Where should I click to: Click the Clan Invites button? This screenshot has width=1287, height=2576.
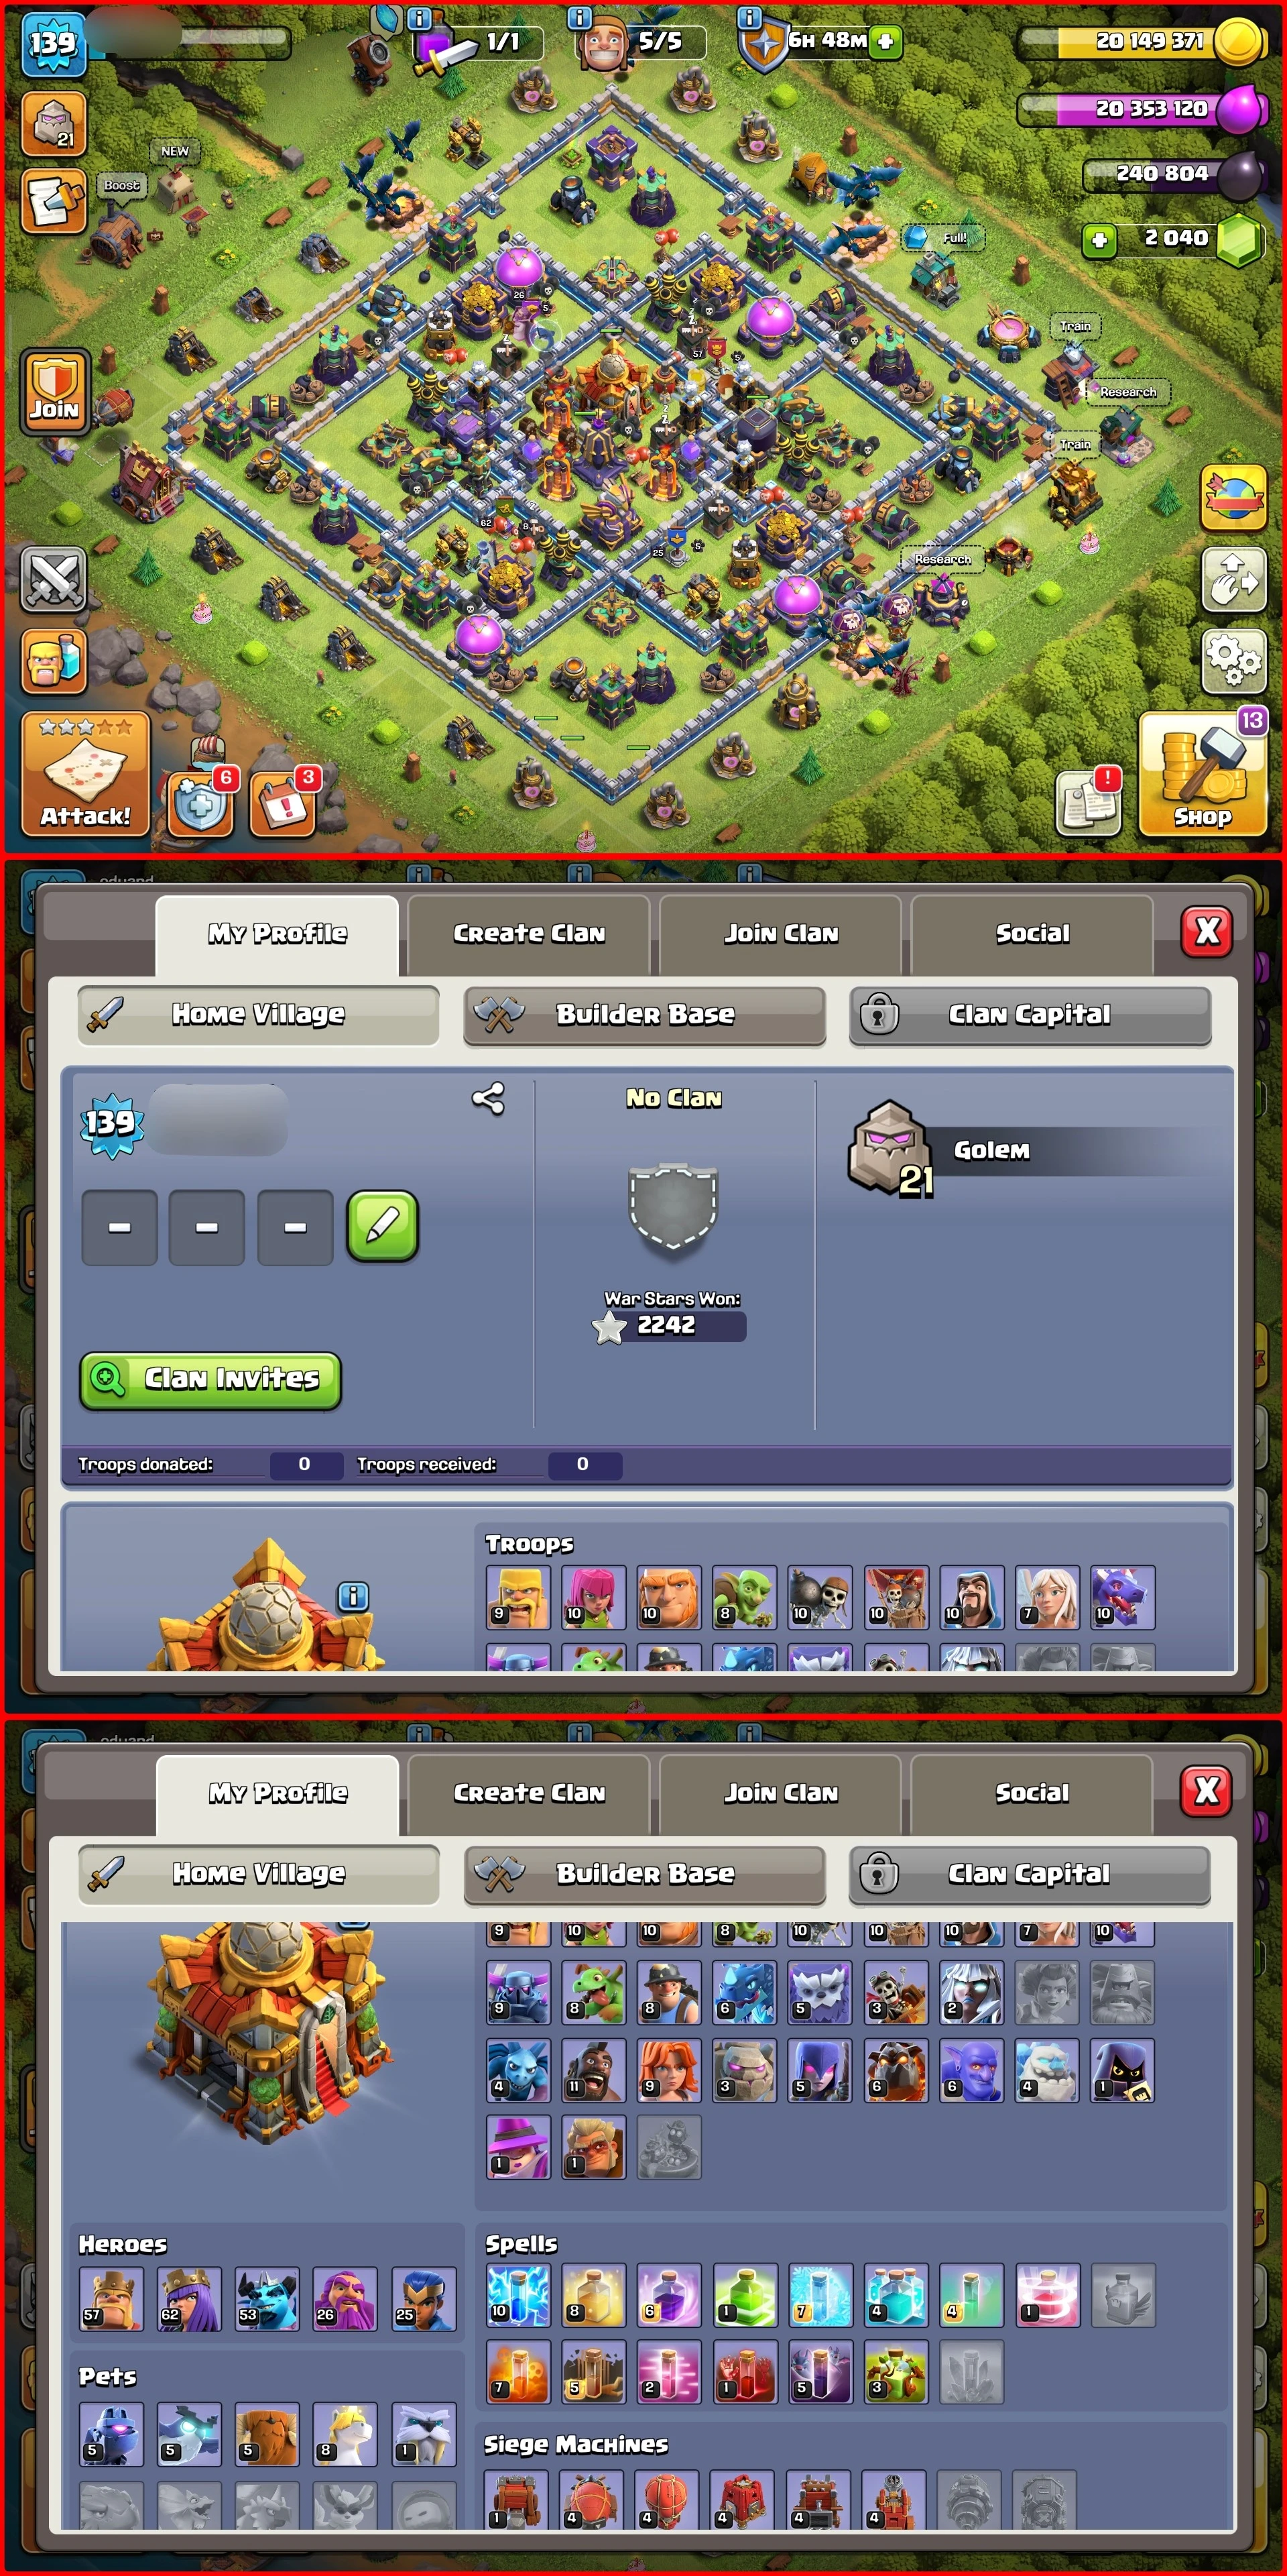coord(211,1380)
